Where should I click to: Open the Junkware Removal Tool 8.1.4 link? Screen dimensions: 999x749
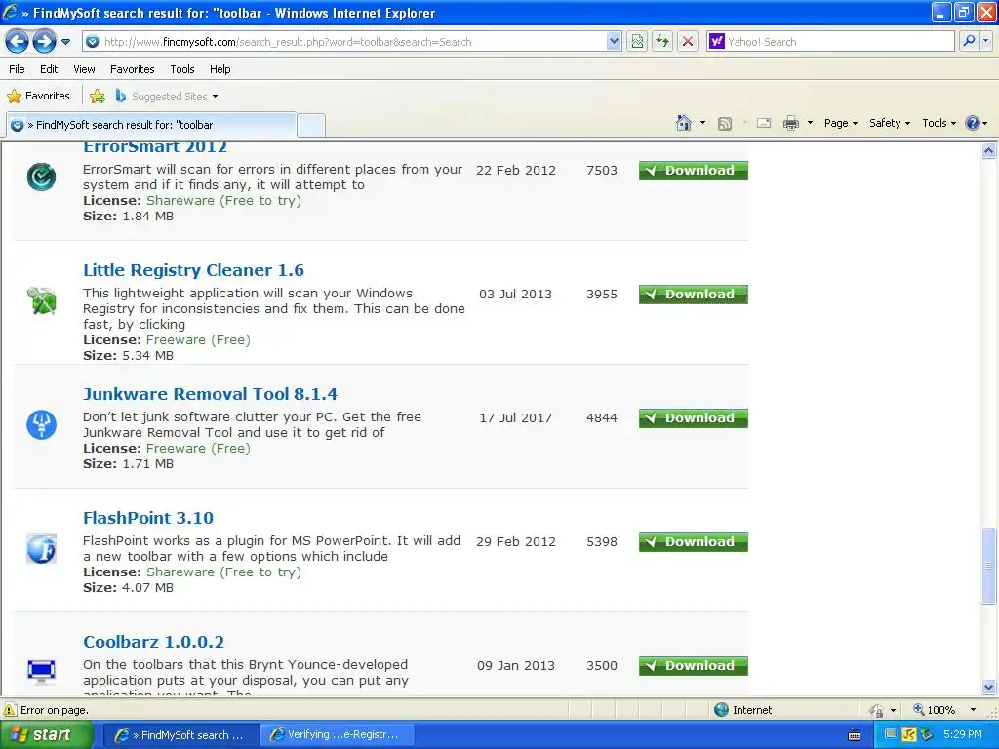[x=211, y=394]
